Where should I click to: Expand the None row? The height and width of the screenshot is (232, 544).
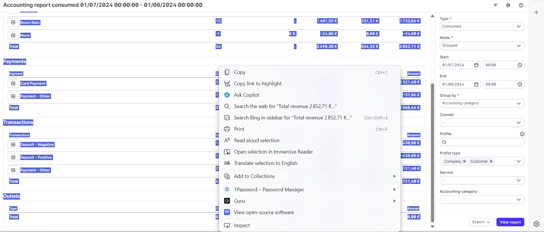tap(13, 35)
